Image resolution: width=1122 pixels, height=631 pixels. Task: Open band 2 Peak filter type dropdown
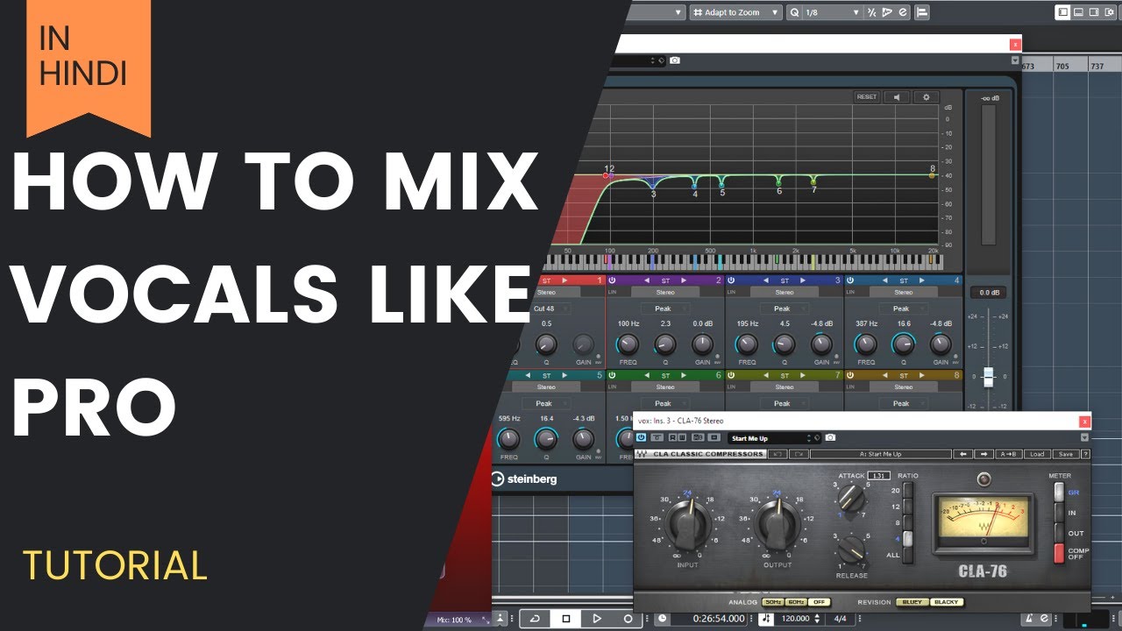(665, 308)
